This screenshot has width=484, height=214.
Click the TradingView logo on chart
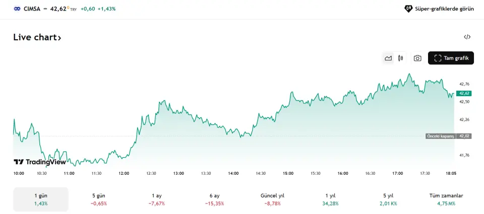tap(39, 162)
